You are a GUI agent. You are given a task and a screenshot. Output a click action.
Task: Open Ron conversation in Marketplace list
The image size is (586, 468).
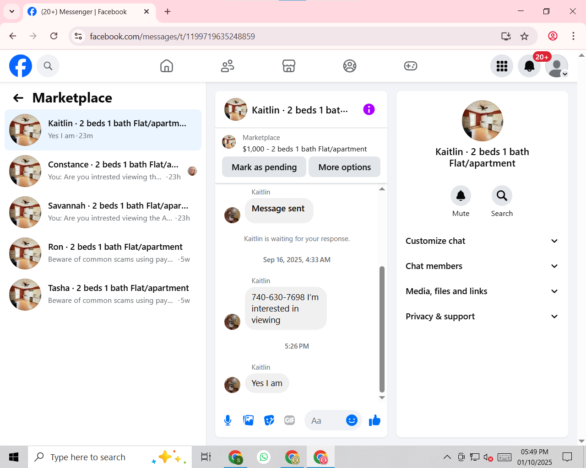click(103, 253)
